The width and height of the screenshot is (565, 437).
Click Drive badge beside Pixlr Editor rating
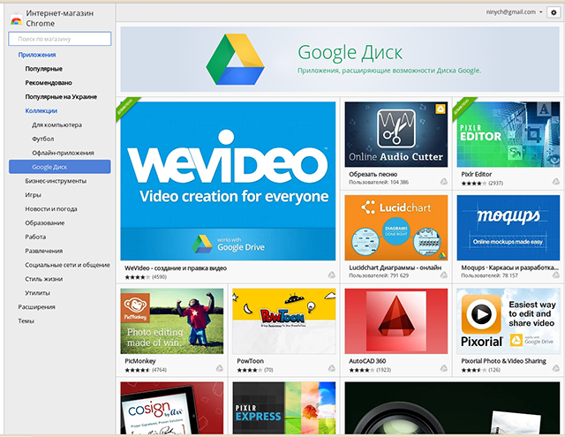point(556,182)
